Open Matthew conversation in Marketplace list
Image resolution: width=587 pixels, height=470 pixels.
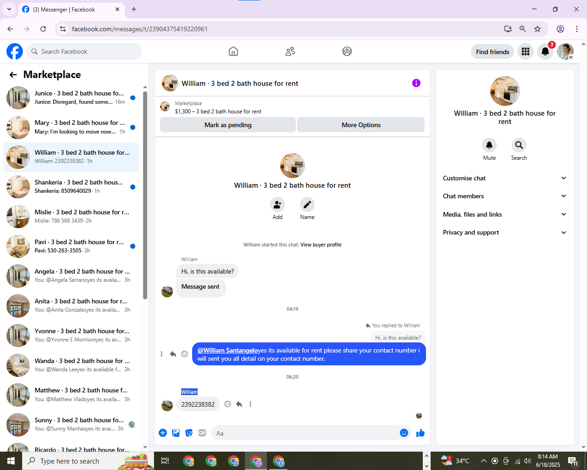pos(71,395)
